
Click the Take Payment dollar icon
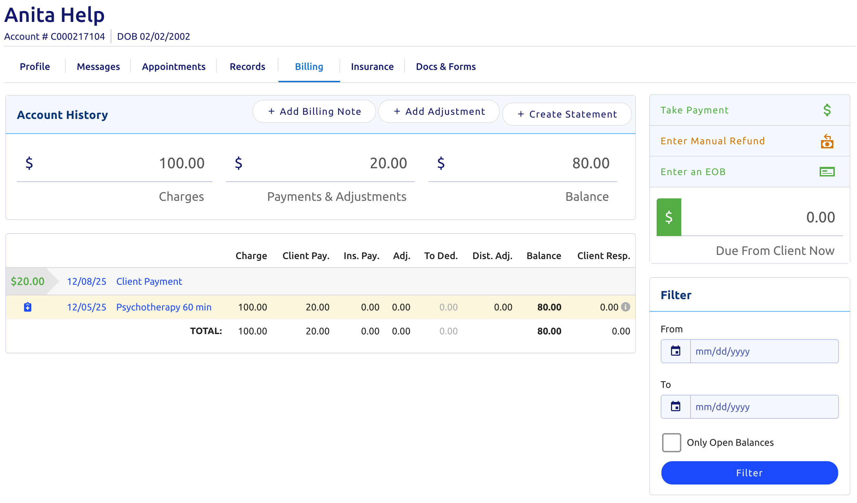point(827,110)
